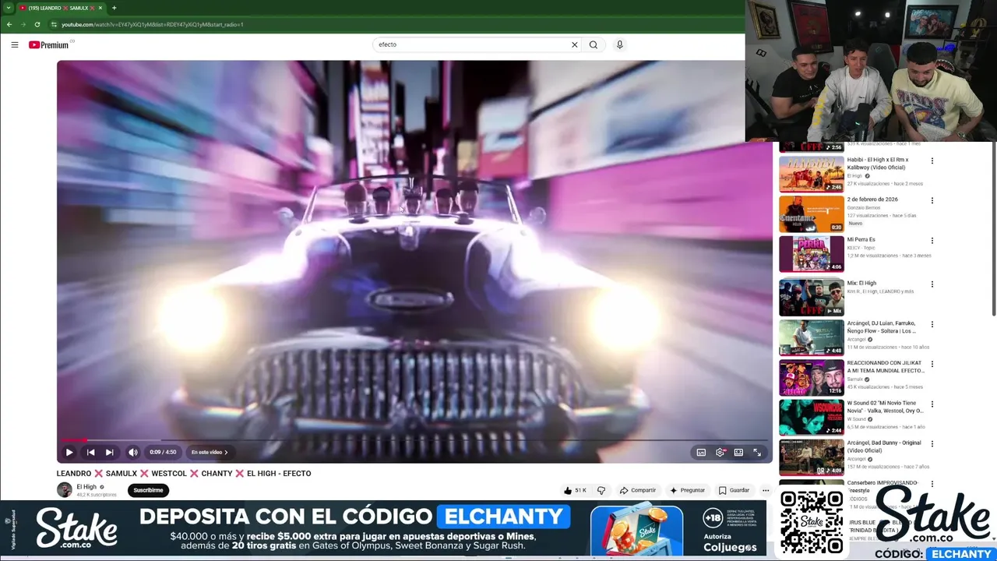Click the youtube.com address bar
Screen dimensions: 997x561
click(x=397, y=24)
